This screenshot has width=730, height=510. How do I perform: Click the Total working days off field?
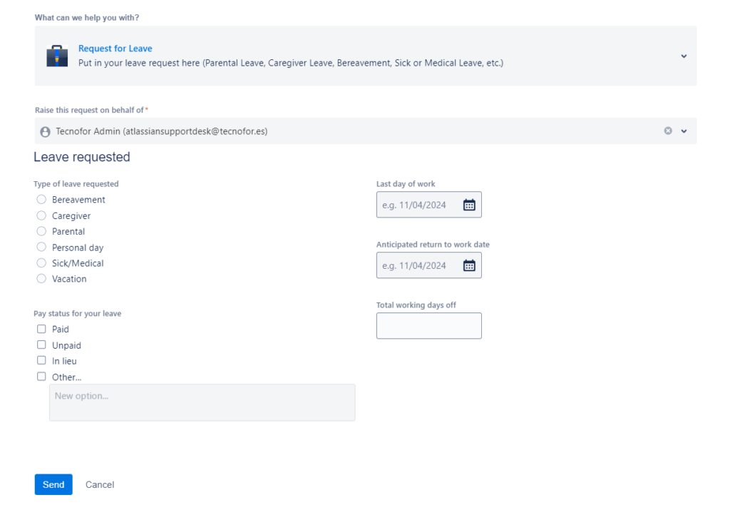point(428,326)
